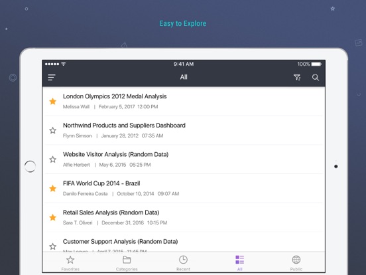Open Website Visitor Analysis (Random Data)
Screen dimensions: 366x275
click(184, 159)
